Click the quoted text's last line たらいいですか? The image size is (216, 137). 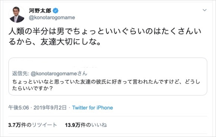pyautogui.click(x=32, y=88)
